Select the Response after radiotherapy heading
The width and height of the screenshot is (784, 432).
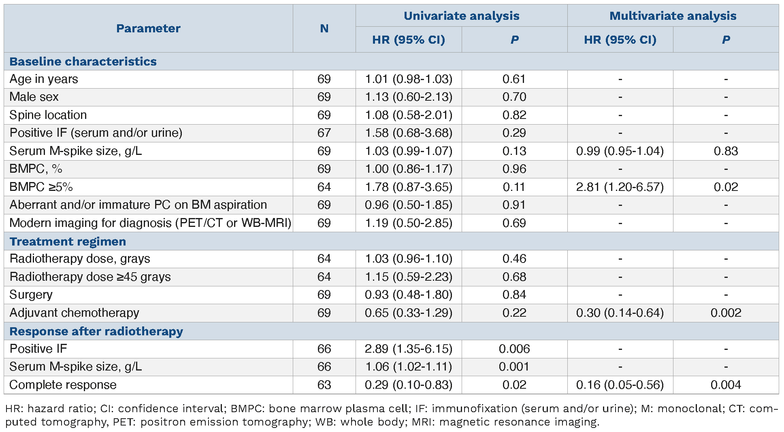point(96,331)
